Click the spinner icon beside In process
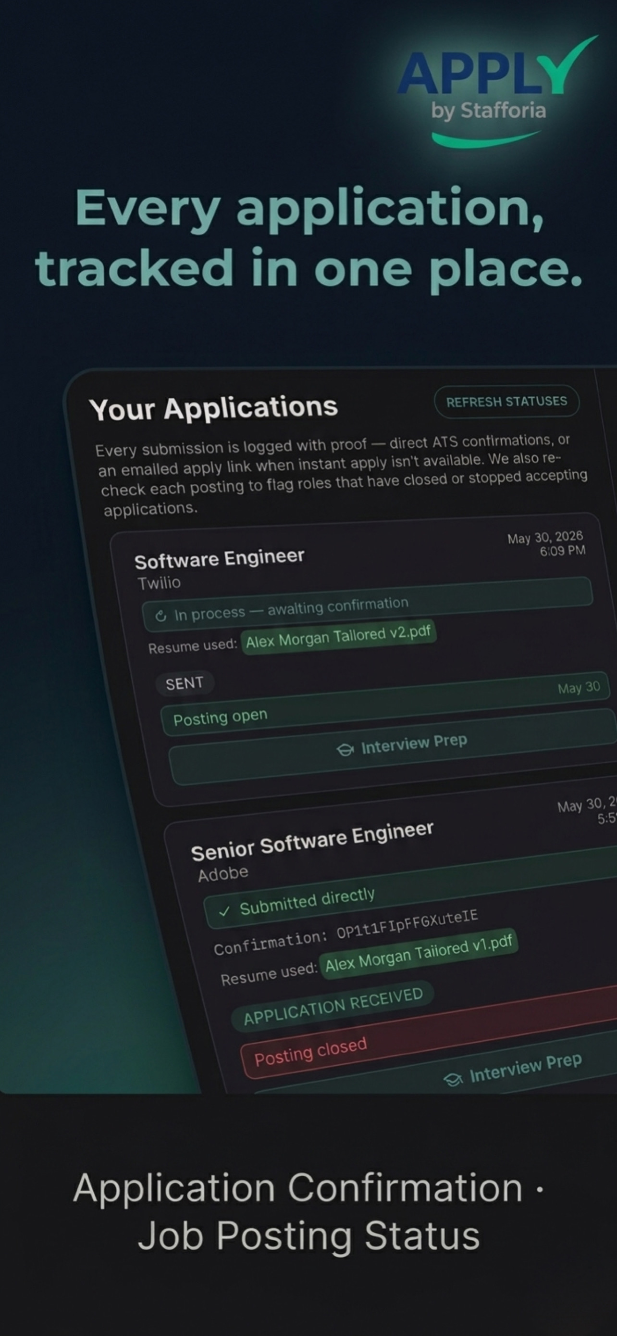The image size is (617, 1336). coord(161,616)
